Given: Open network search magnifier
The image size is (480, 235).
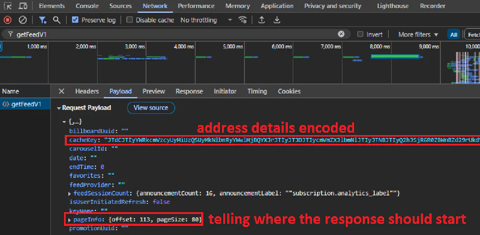Looking at the screenshot, I should pyautogui.click(x=57, y=20).
